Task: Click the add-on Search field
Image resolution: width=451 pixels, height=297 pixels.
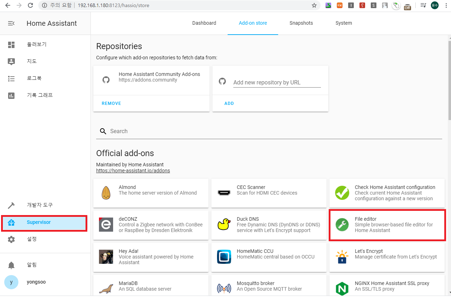Action: coord(269,131)
